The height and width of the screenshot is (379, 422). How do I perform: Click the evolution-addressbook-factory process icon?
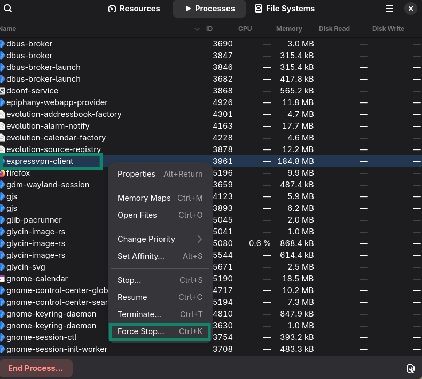(x=2, y=114)
